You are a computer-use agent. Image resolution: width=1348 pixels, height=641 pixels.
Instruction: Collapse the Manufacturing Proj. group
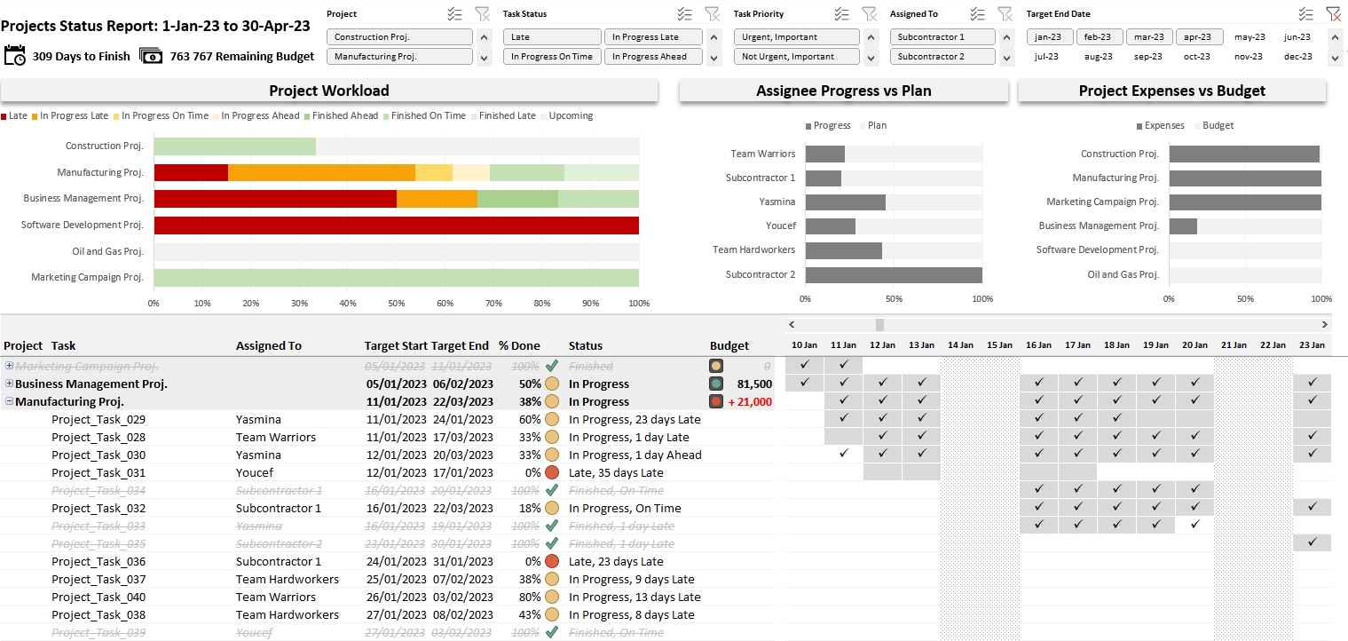[x=7, y=401]
